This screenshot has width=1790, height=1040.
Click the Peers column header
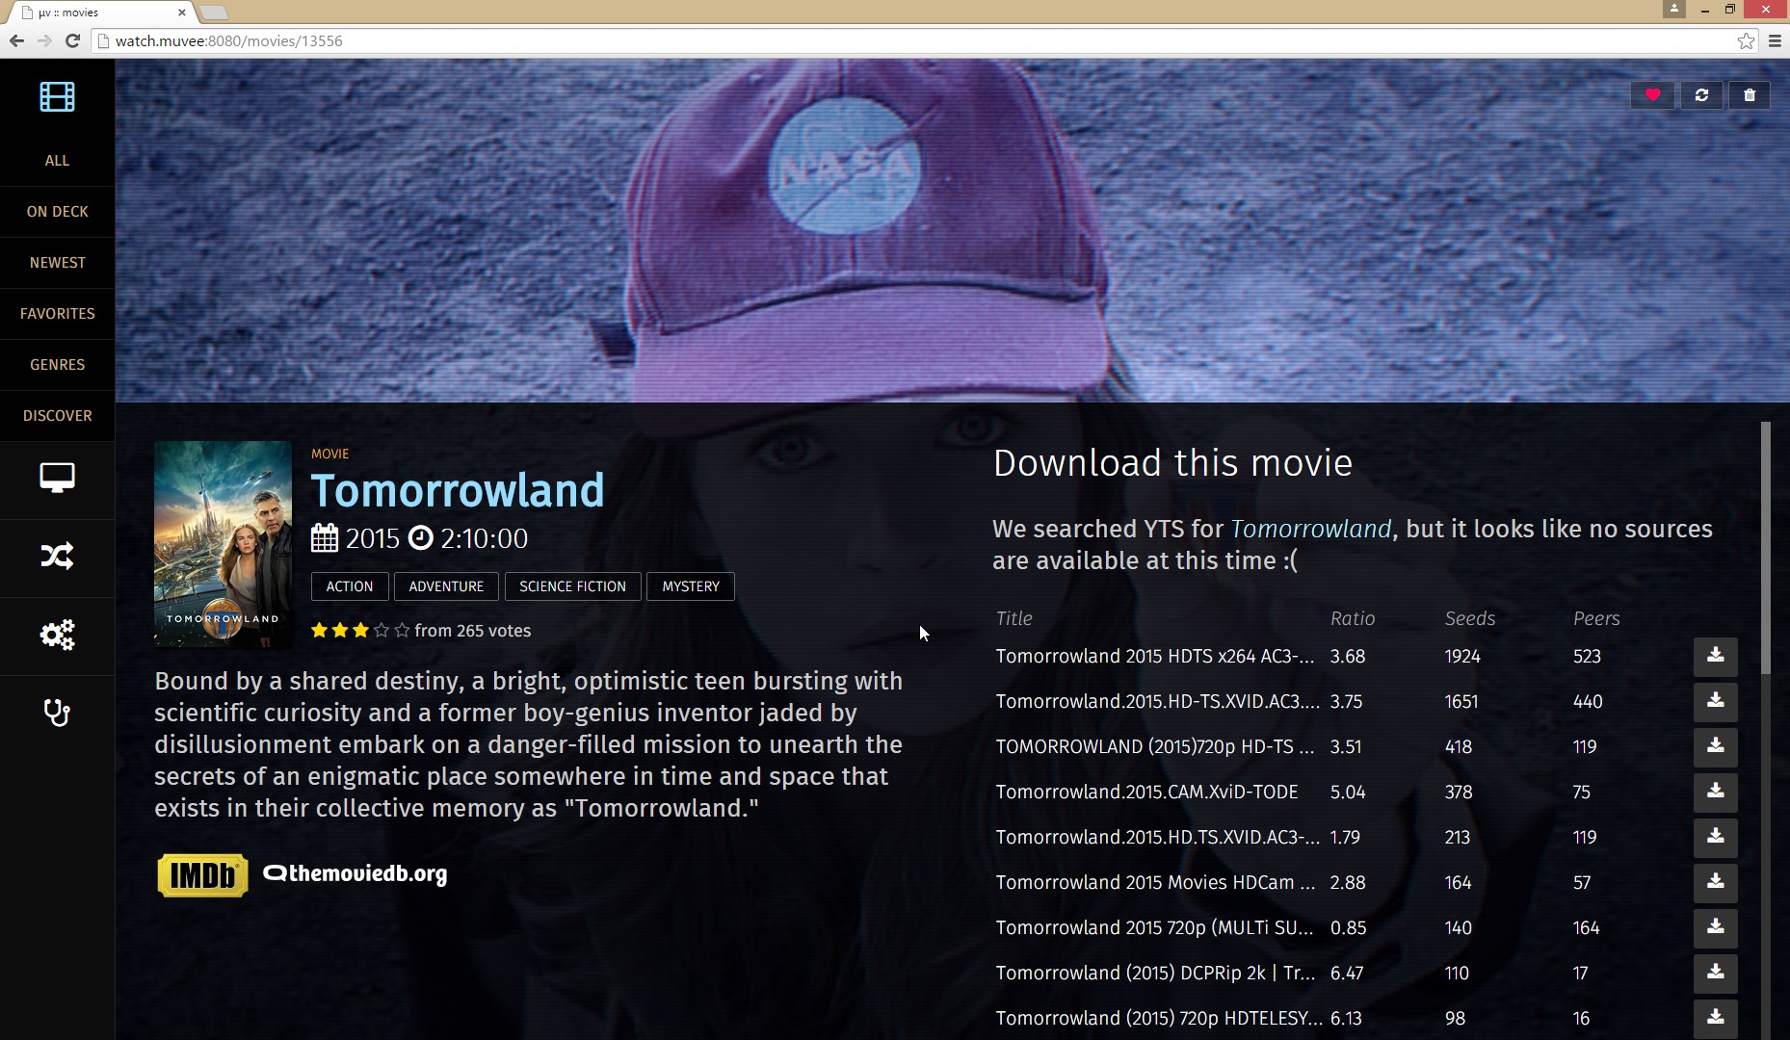(x=1596, y=618)
